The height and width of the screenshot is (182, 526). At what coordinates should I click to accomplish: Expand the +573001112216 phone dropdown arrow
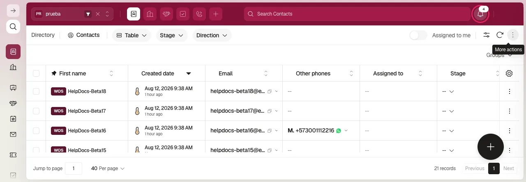click(346, 131)
